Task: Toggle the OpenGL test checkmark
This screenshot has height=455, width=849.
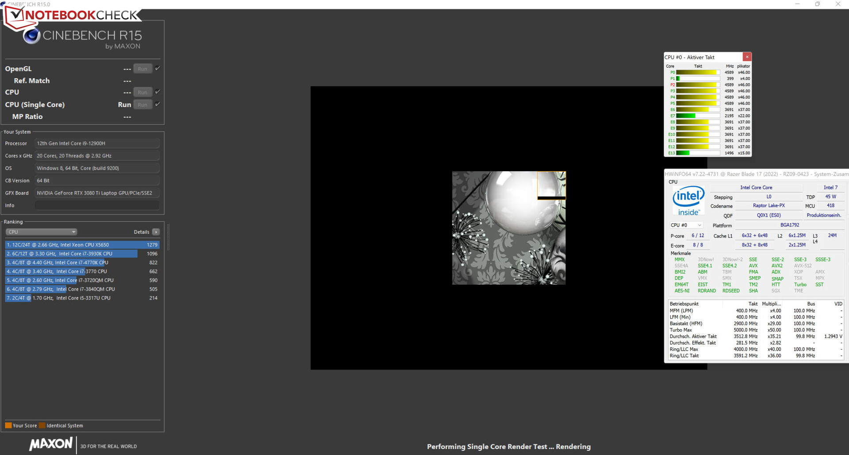Action: (x=157, y=68)
